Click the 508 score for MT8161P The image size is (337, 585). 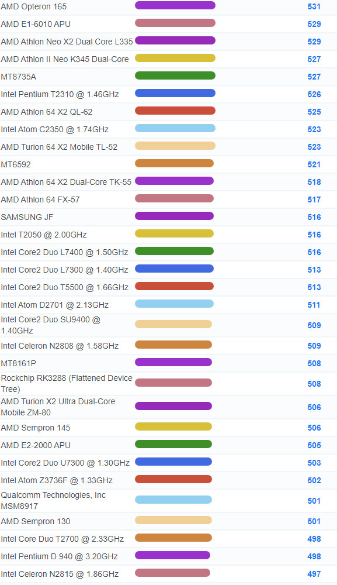(x=314, y=363)
